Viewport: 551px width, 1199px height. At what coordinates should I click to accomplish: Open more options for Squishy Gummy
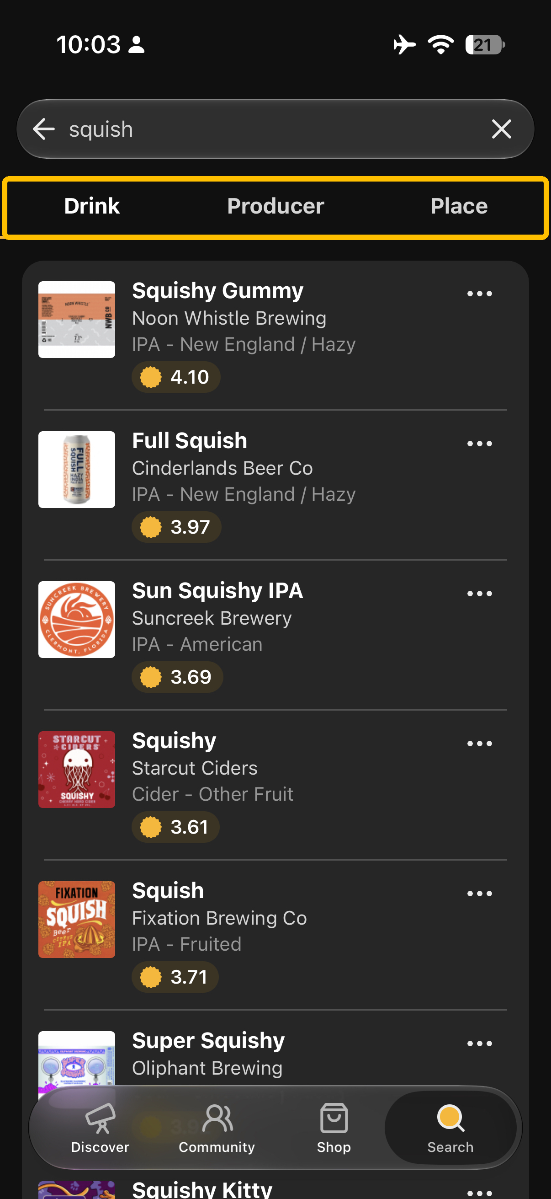(479, 294)
